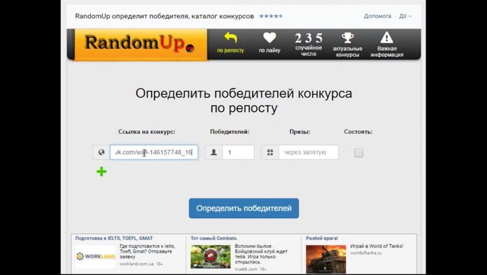Open the 'Допомога' help link
The width and height of the screenshot is (487, 275).
coord(377,16)
